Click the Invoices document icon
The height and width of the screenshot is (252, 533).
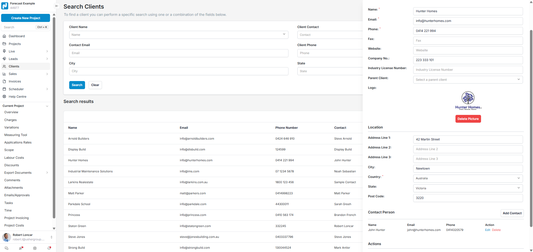[4, 81]
